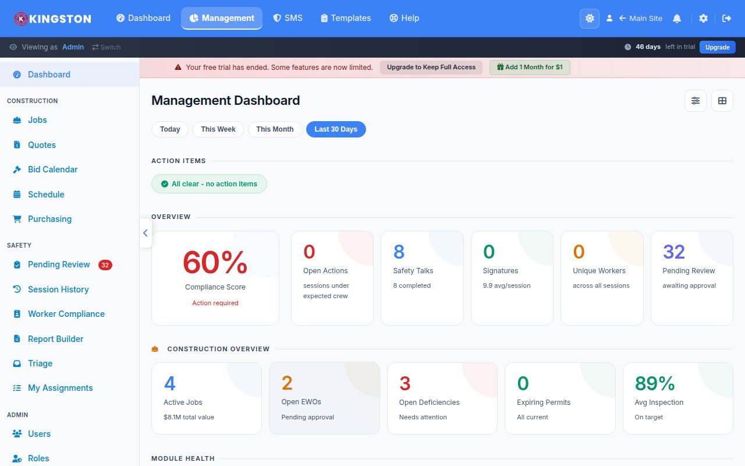Open the Open EWOs card
This screenshot has width=745, height=466.
tap(324, 398)
